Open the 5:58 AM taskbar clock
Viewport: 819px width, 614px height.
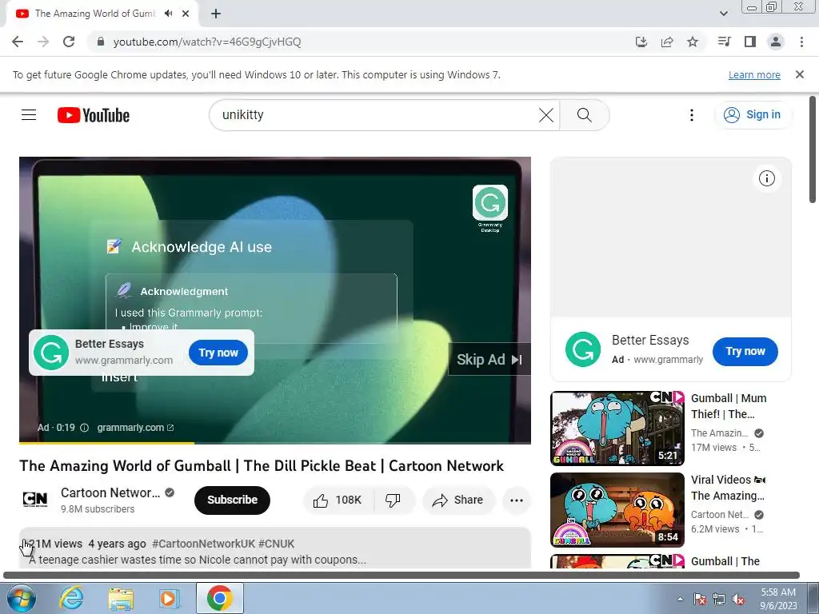tap(778, 599)
